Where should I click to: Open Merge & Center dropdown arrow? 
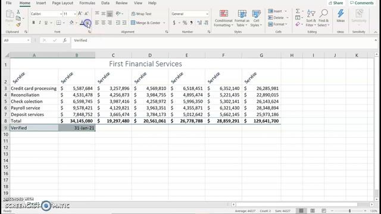[x=164, y=23]
